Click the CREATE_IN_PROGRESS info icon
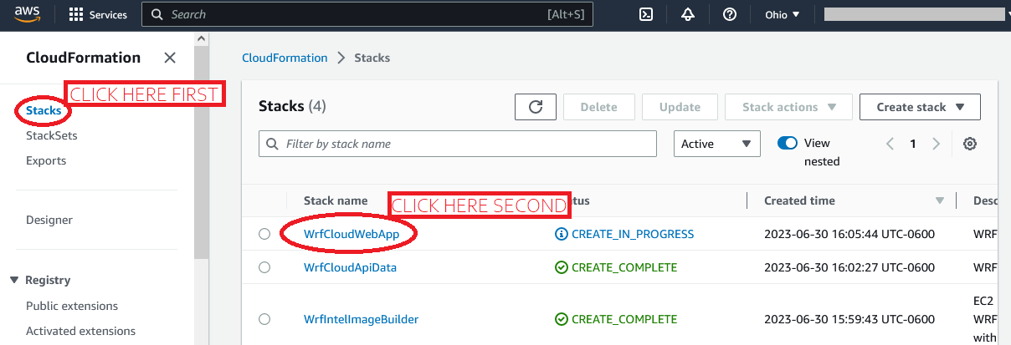This screenshot has height=345, width=1011. pyautogui.click(x=561, y=234)
